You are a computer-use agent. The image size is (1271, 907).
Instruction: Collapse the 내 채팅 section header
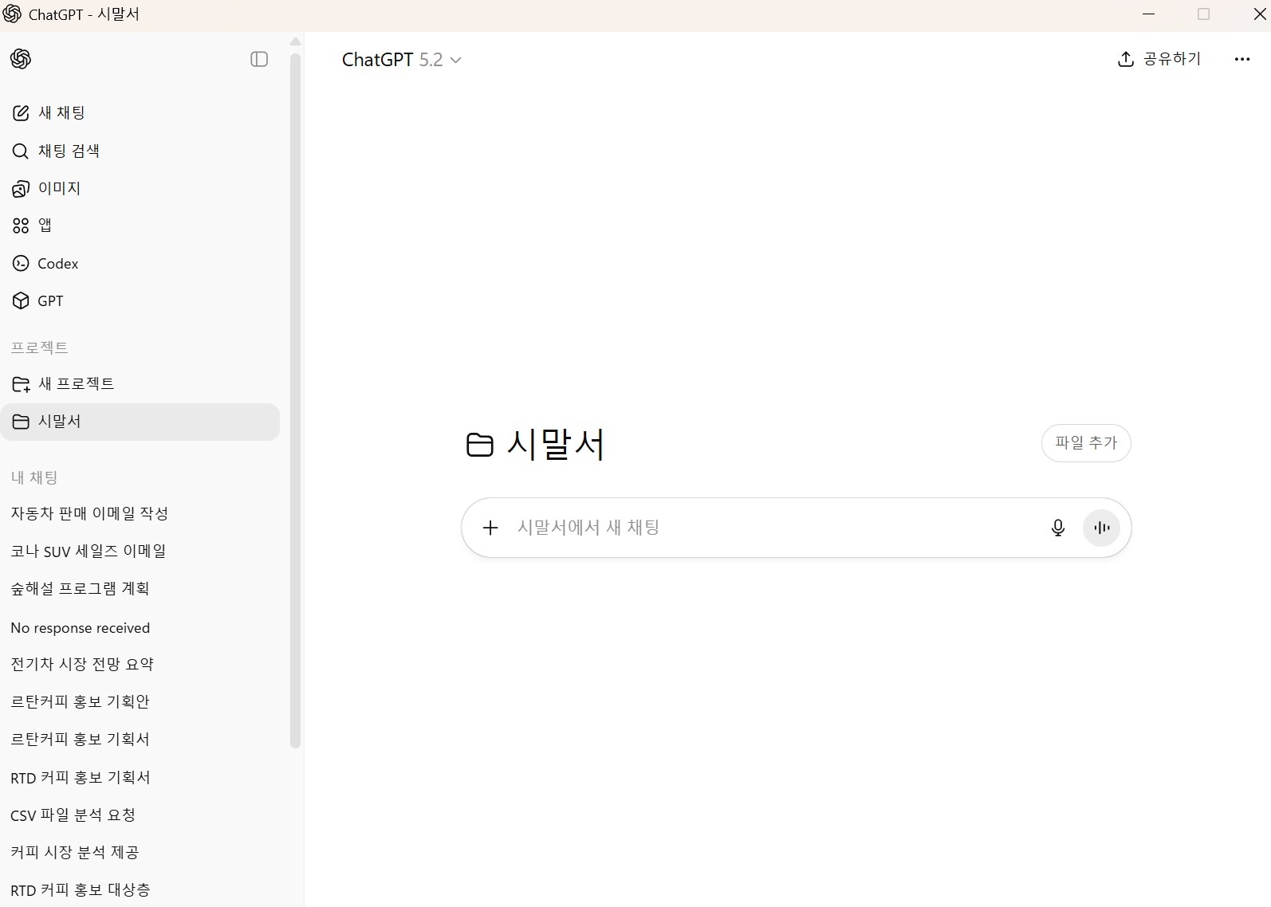click(34, 477)
